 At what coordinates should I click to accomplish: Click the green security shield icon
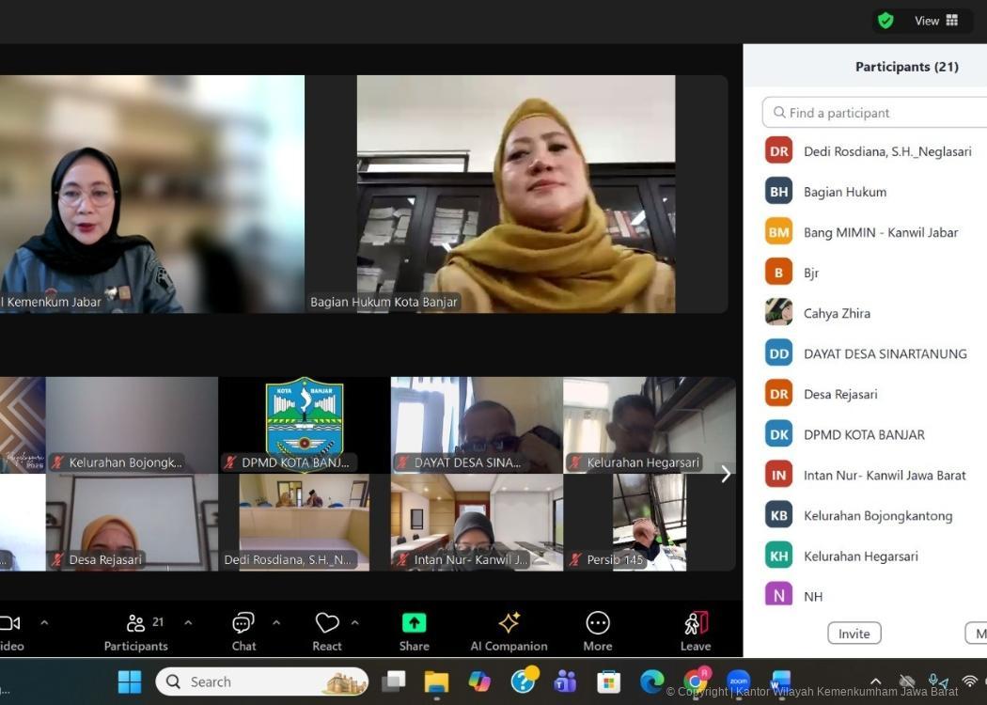[885, 21]
